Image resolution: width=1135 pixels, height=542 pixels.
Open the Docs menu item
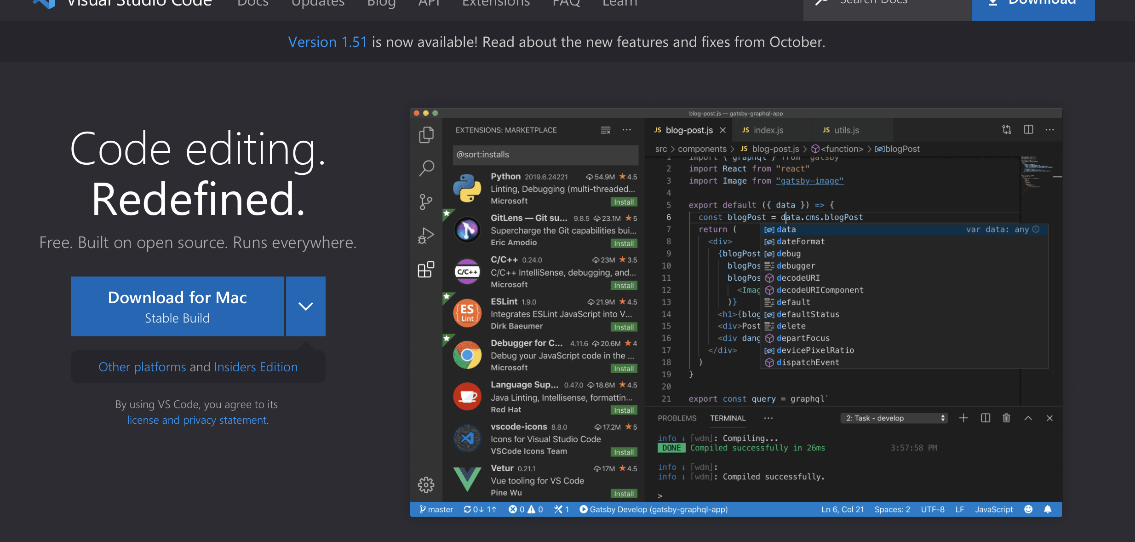(252, 4)
